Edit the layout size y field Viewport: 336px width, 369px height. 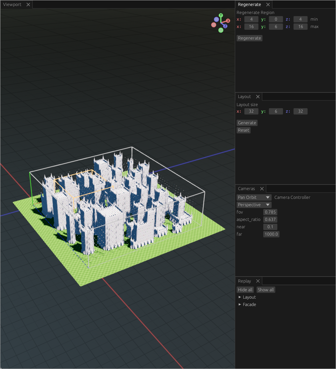click(276, 111)
